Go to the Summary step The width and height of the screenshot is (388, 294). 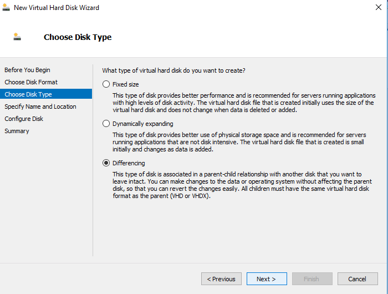(x=17, y=131)
